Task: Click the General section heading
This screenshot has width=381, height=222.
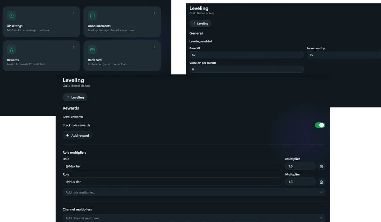Action: pyautogui.click(x=196, y=33)
